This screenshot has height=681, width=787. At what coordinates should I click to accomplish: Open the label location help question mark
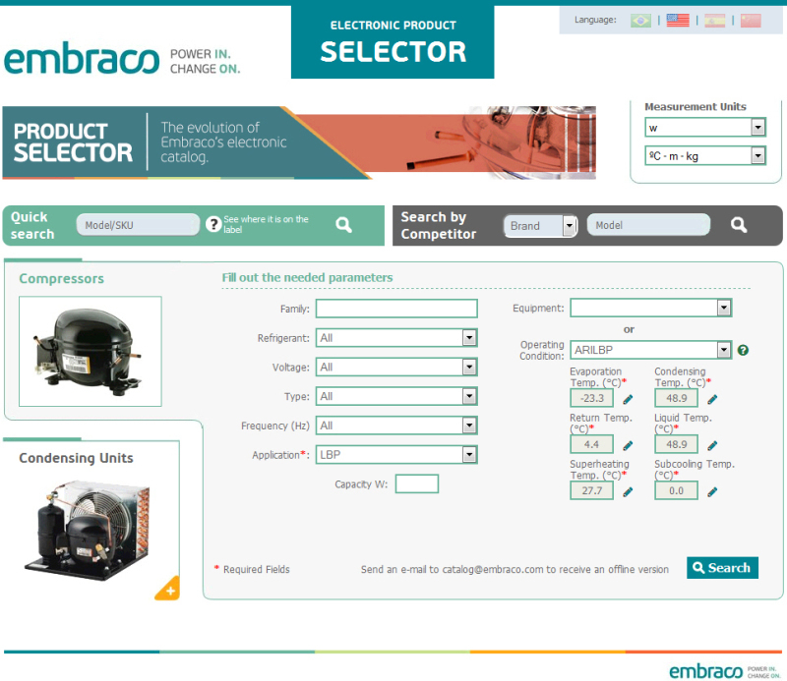click(213, 224)
